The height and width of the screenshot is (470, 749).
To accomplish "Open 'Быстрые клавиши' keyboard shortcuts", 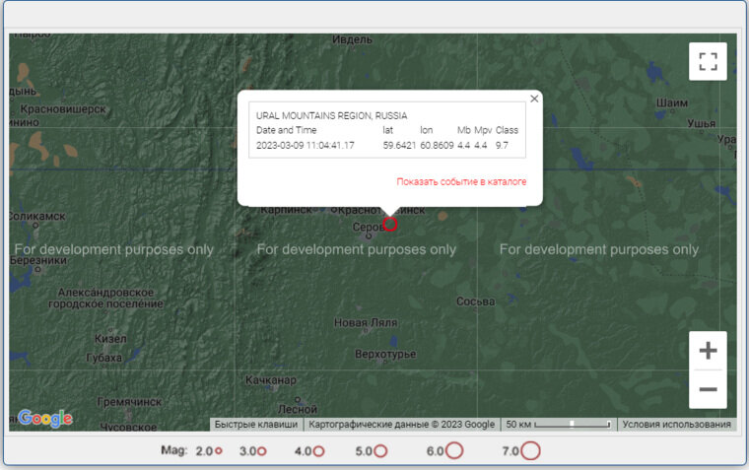I will pyautogui.click(x=256, y=424).
